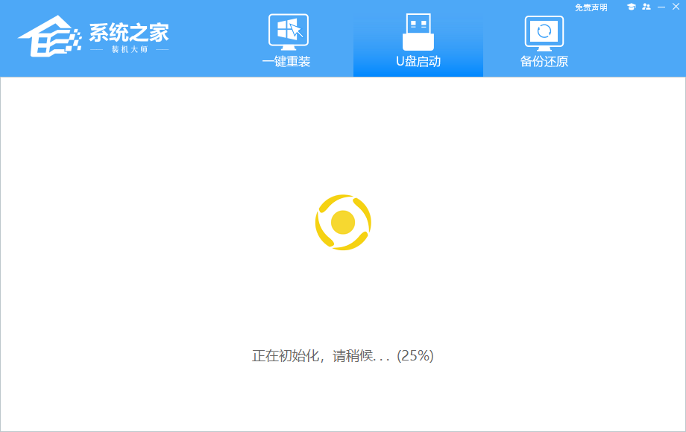Open the graduation-cap tutorial icon in titlebar

point(632,7)
